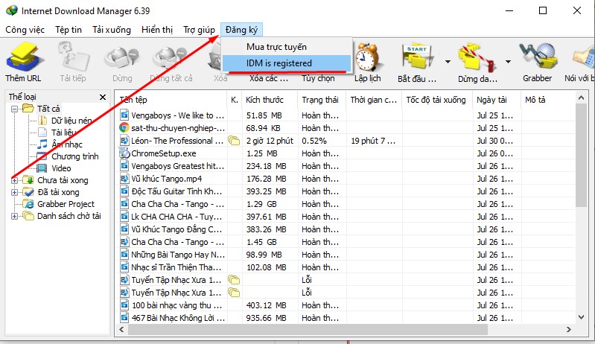
Task: Open the Grabber tool icon
Action: pyautogui.click(x=538, y=57)
